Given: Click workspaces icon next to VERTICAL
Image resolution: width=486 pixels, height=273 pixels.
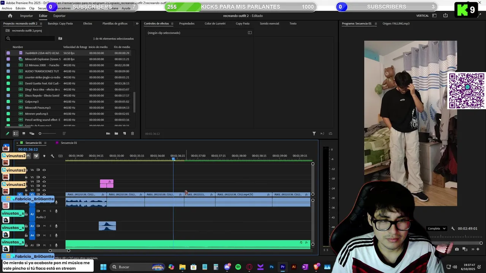Looking at the screenshot, I should [x=434, y=16].
